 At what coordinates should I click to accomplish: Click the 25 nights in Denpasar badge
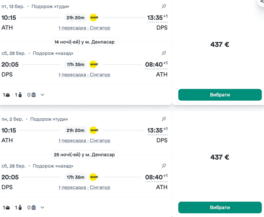click(x=84, y=154)
